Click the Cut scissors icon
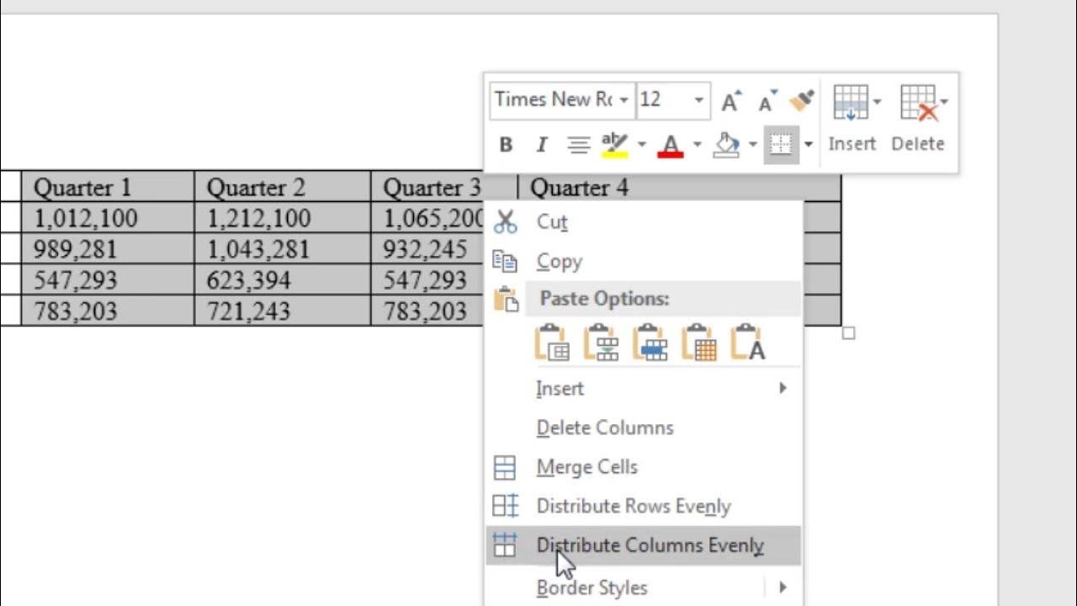 (x=506, y=221)
